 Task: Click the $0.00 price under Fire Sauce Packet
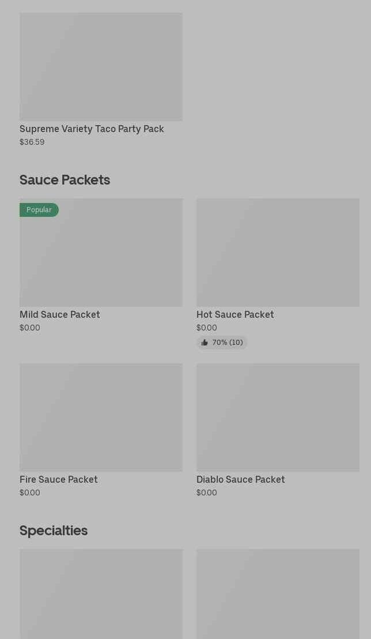pos(30,493)
